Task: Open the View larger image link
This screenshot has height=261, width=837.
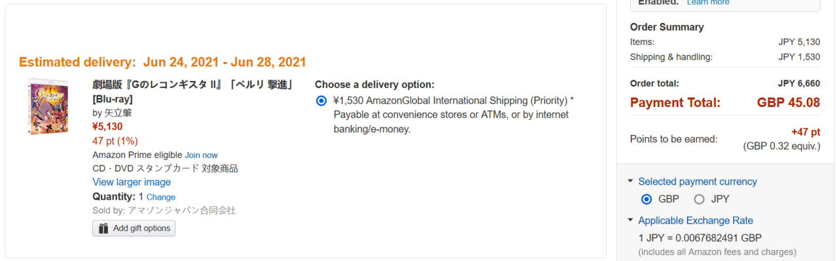Action: tap(132, 182)
